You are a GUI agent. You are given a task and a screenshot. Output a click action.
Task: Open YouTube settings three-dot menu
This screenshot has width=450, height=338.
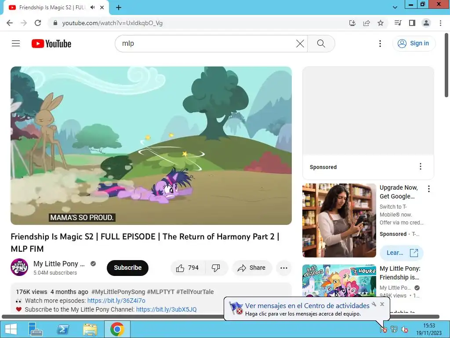coord(380,44)
